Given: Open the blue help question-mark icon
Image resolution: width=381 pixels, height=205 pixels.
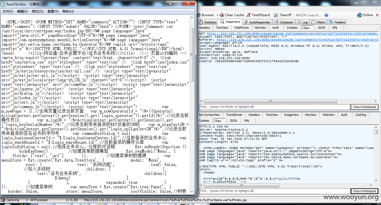Looking at the screenshot, I should click(x=326, y=15).
